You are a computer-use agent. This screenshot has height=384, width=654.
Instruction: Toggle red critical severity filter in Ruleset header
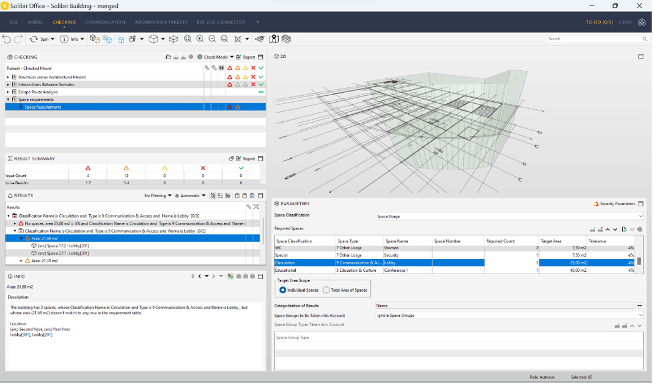[x=230, y=68]
